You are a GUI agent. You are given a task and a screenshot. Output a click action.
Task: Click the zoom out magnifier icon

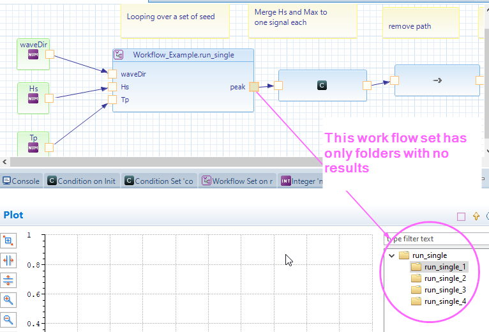[x=9, y=319]
